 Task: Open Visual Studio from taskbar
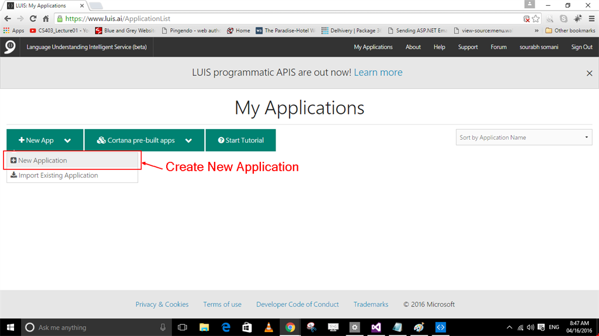click(376, 327)
